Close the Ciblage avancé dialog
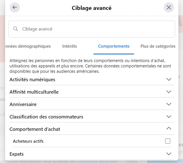The height and width of the screenshot is (163, 183). 169,7
